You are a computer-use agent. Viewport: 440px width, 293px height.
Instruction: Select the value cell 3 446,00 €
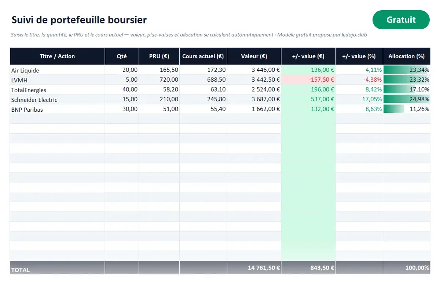coord(254,70)
